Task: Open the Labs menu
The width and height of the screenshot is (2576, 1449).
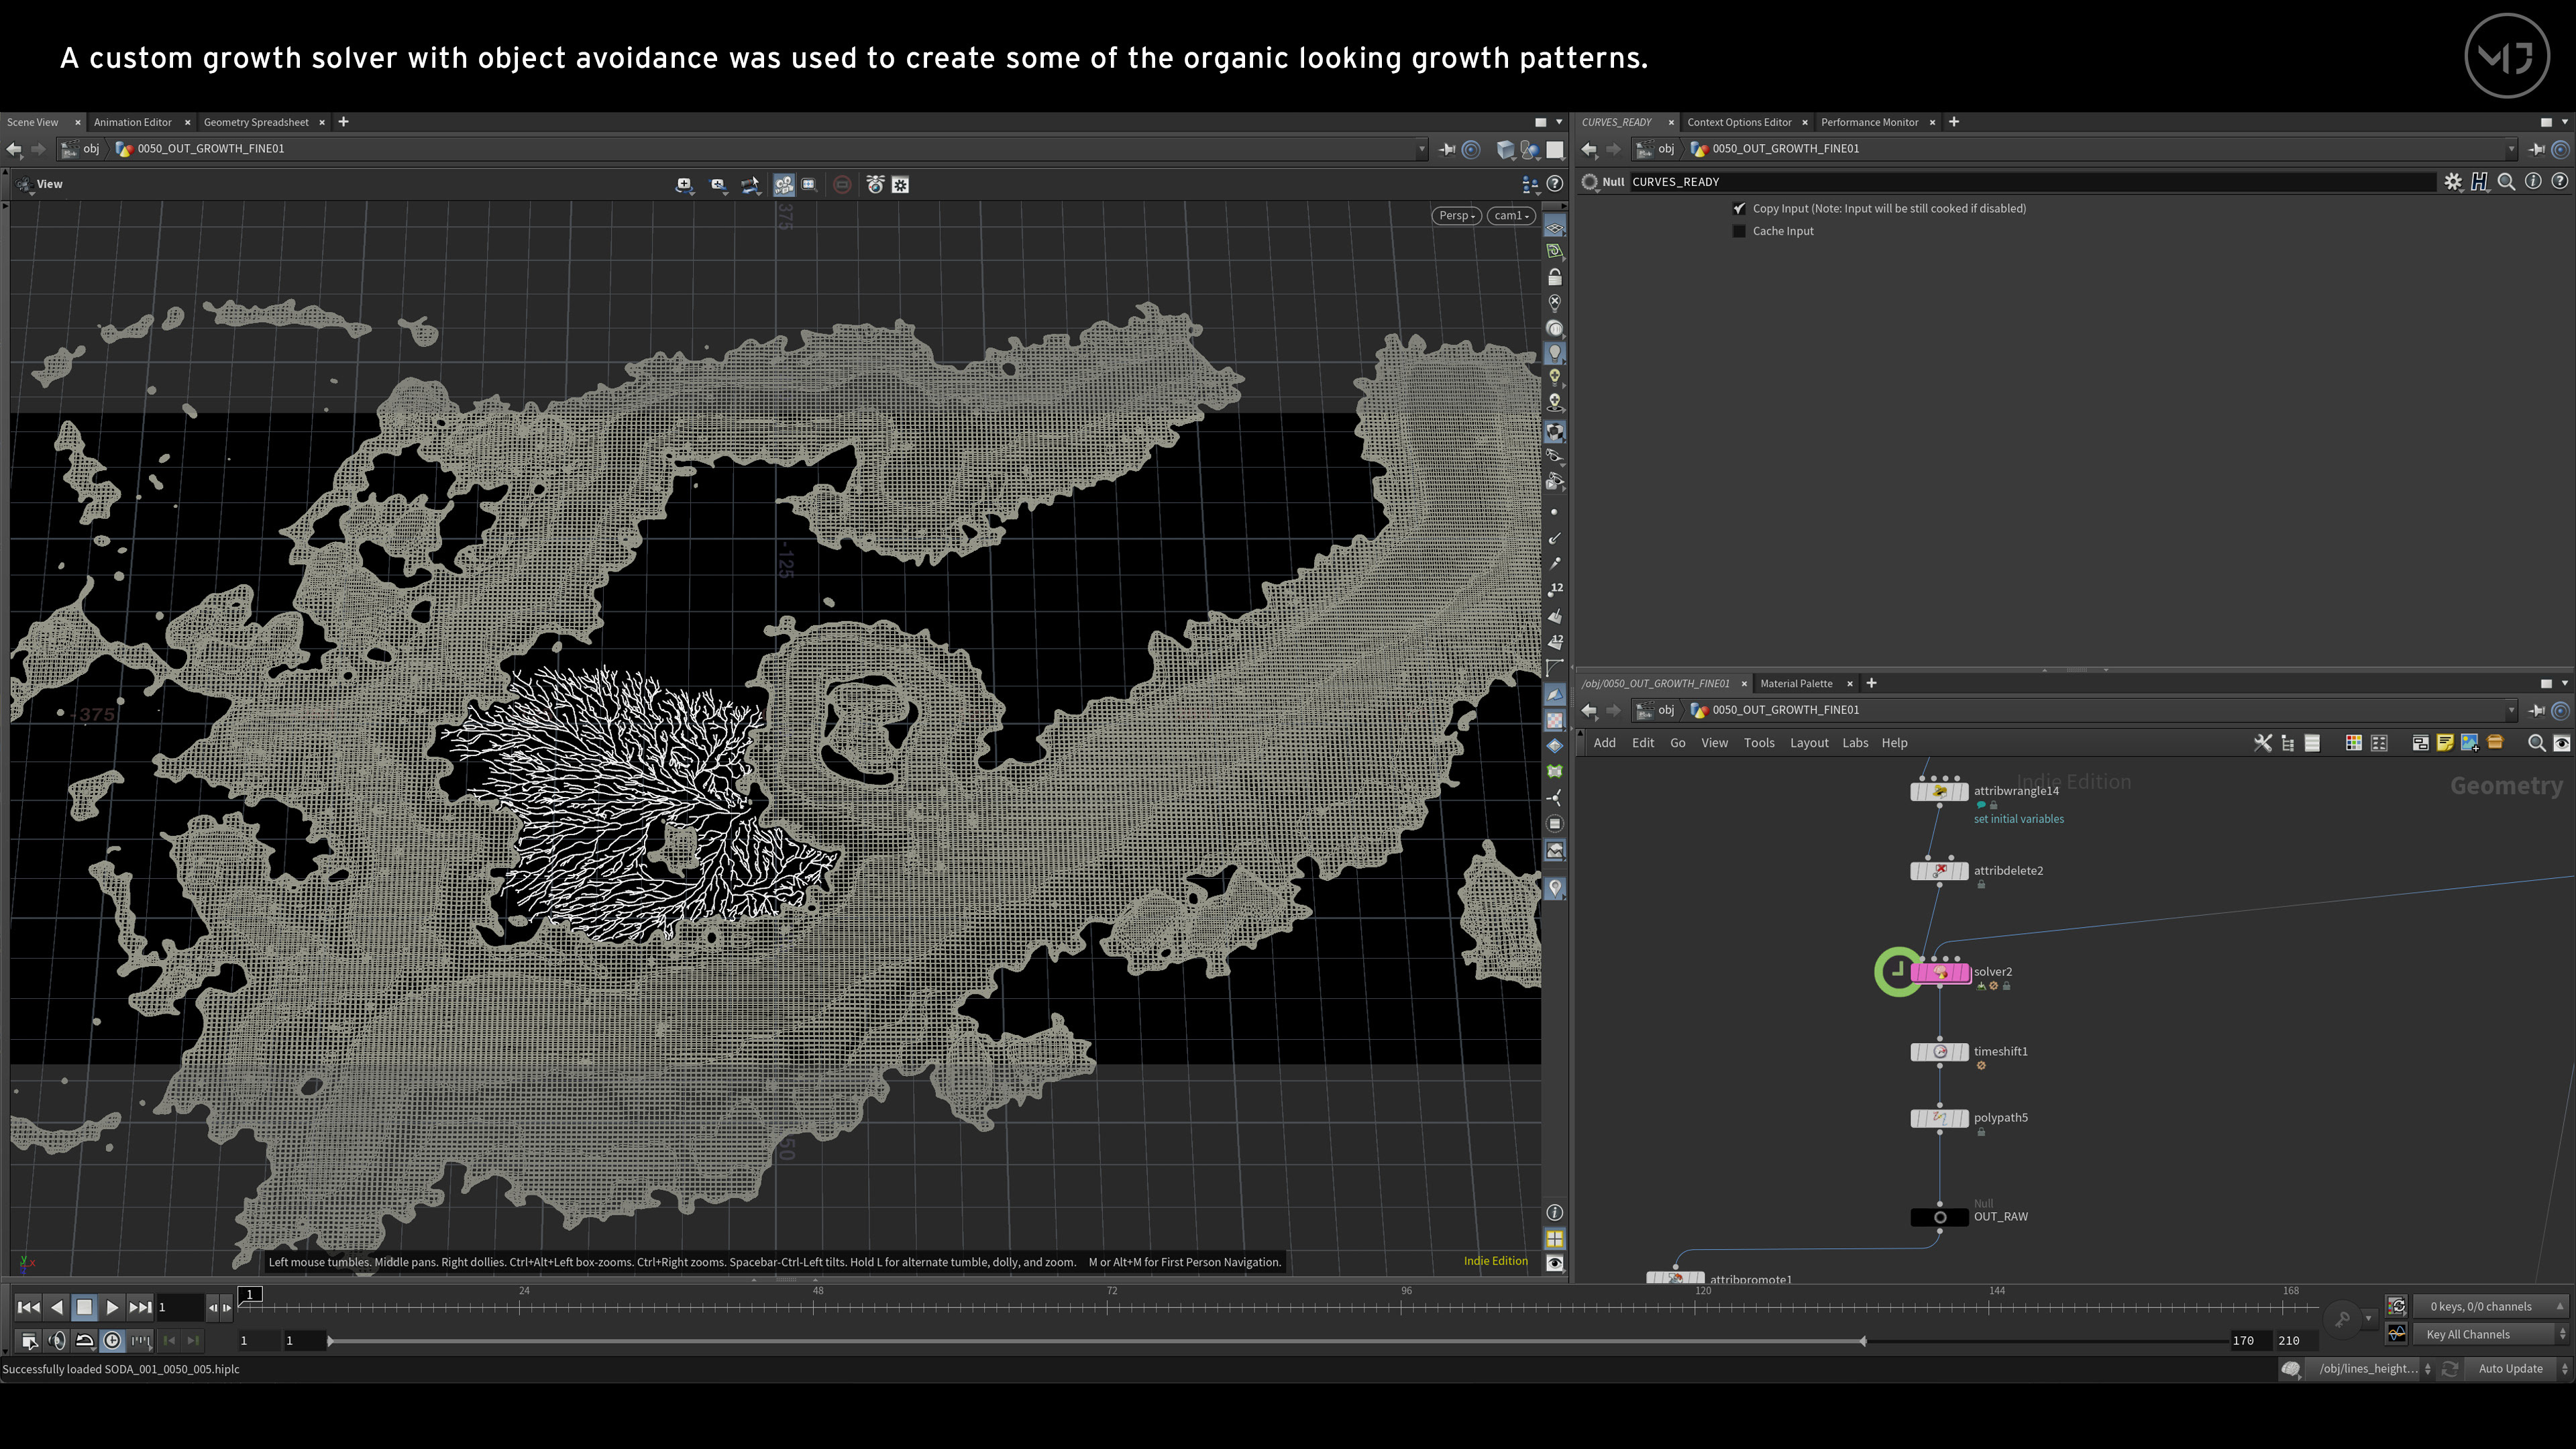Action: click(1854, 743)
